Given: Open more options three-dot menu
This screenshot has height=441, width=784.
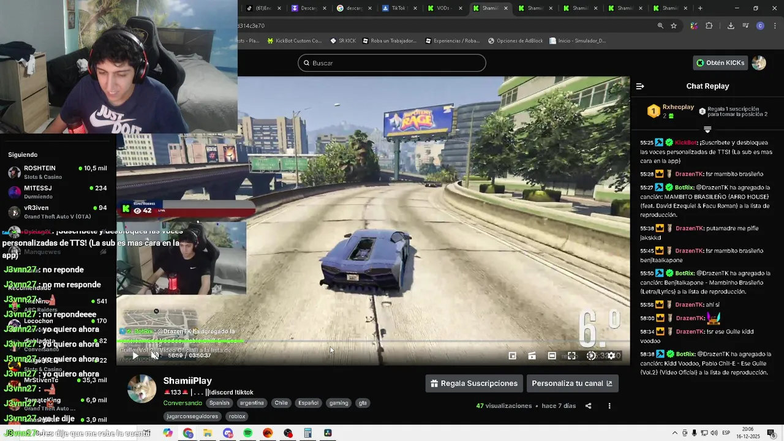Looking at the screenshot, I should [x=609, y=406].
